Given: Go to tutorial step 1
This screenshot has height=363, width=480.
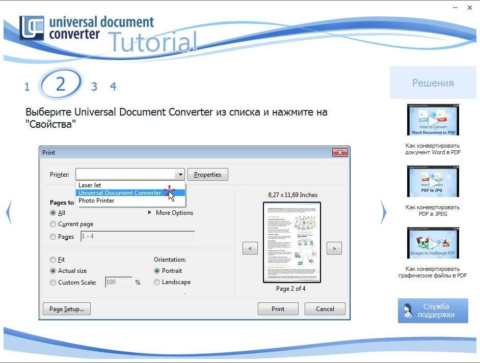Looking at the screenshot, I should tap(27, 87).
